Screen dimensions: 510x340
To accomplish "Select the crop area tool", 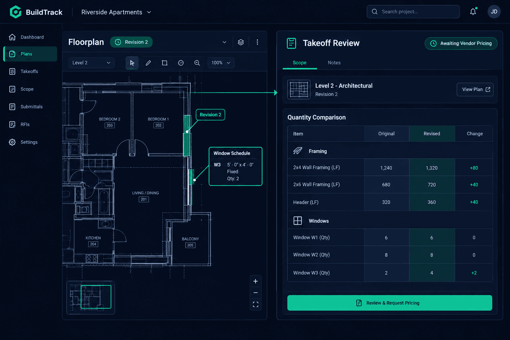I will click(x=164, y=63).
